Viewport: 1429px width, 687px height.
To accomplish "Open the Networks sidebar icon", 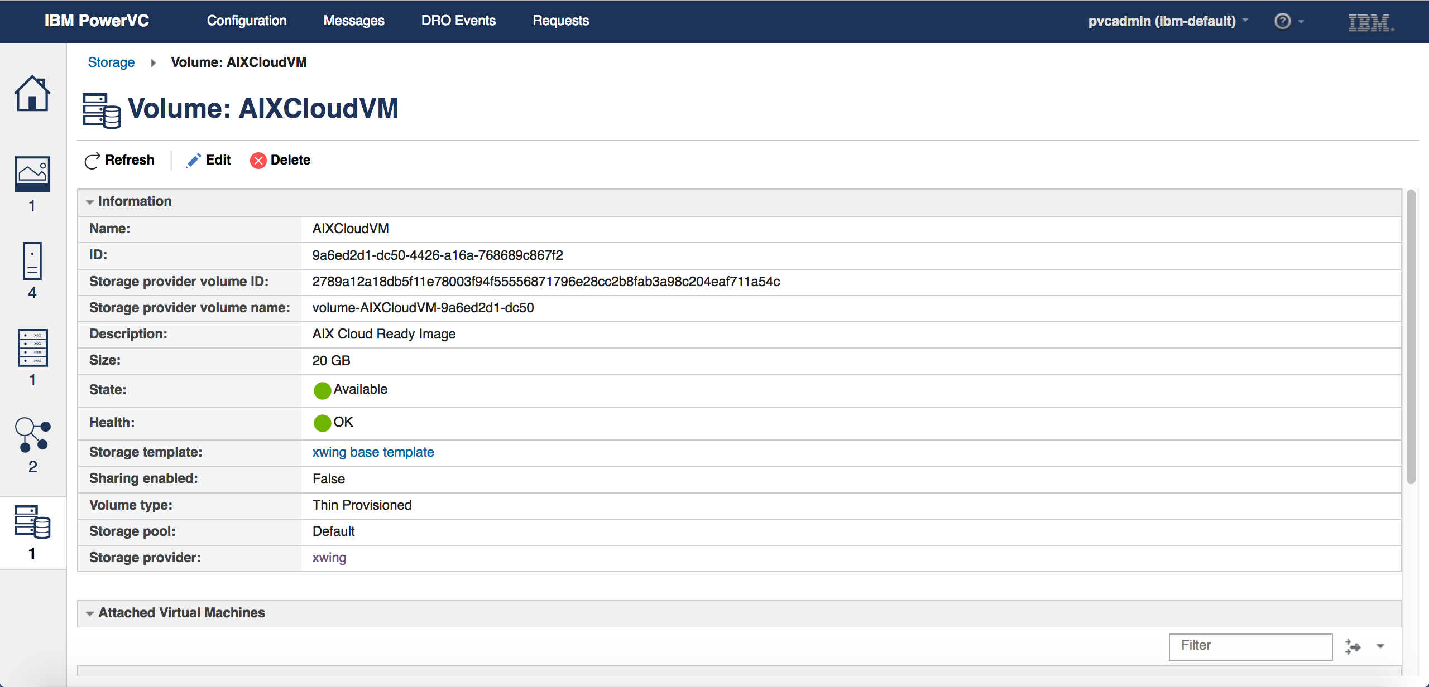I will tap(33, 434).
